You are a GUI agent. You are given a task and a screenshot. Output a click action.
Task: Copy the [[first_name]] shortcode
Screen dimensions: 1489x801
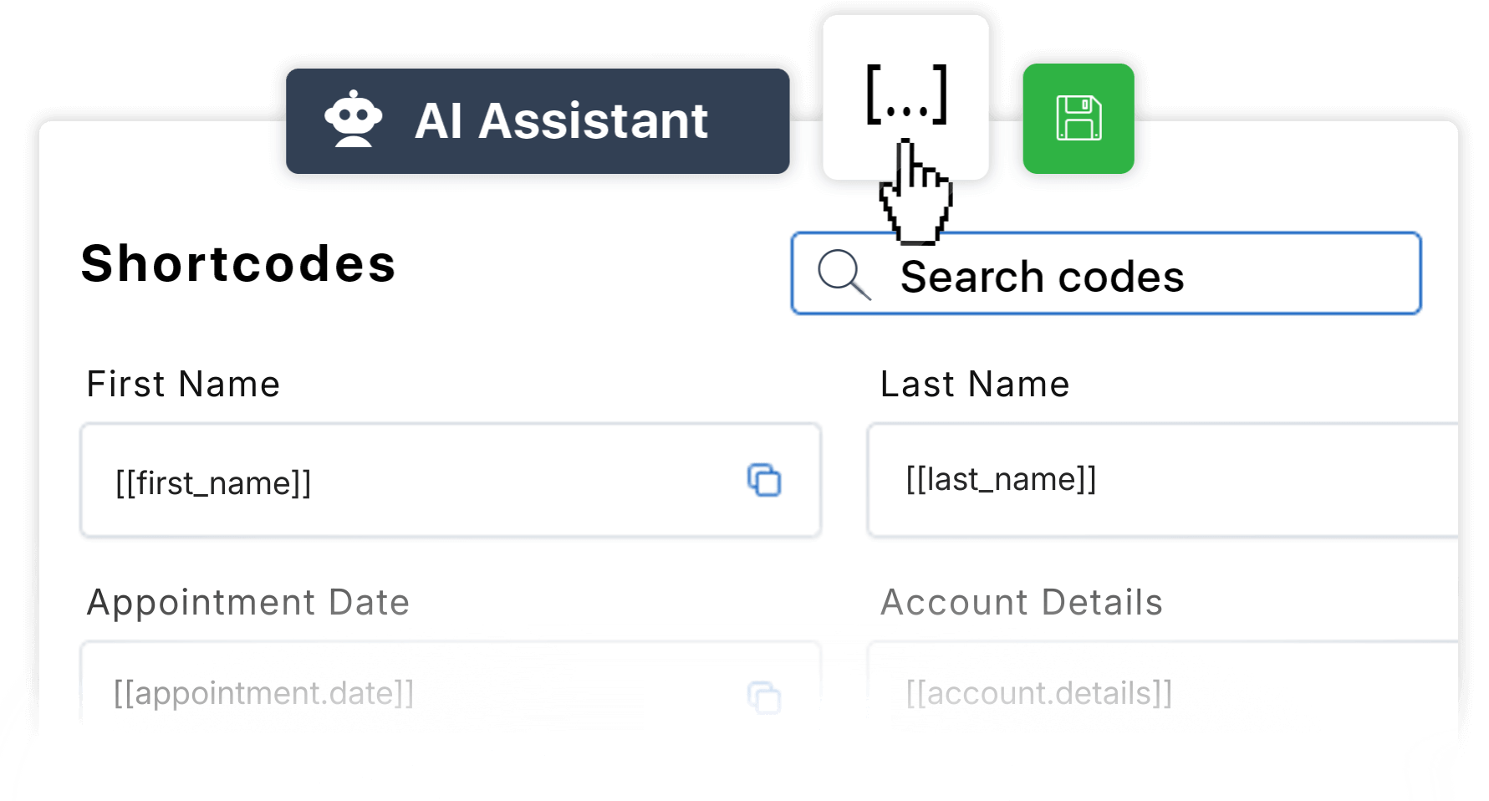764,481
